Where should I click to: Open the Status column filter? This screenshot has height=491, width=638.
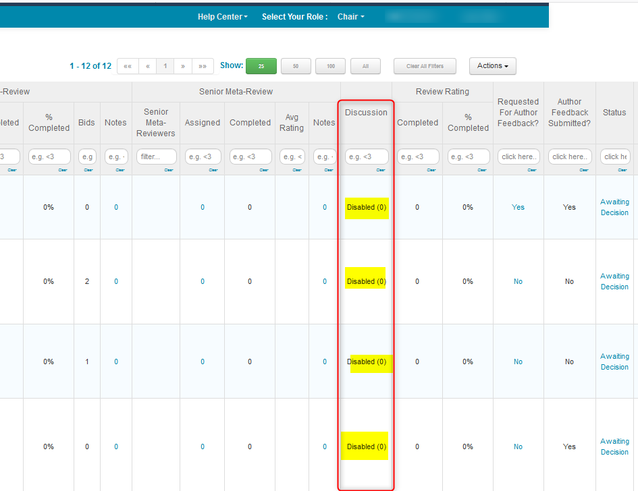[615, 156]
